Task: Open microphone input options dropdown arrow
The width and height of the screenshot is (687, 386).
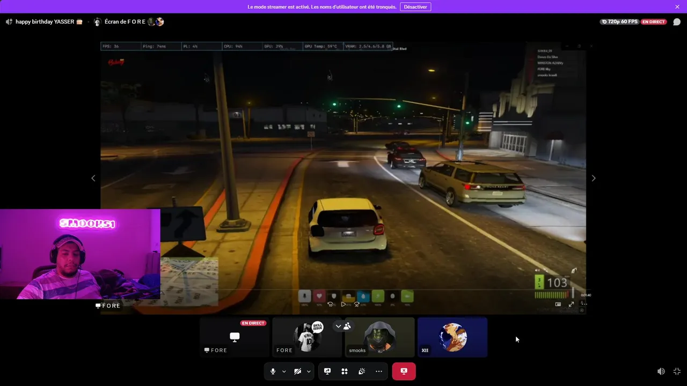Action: (x=284, y=371)
